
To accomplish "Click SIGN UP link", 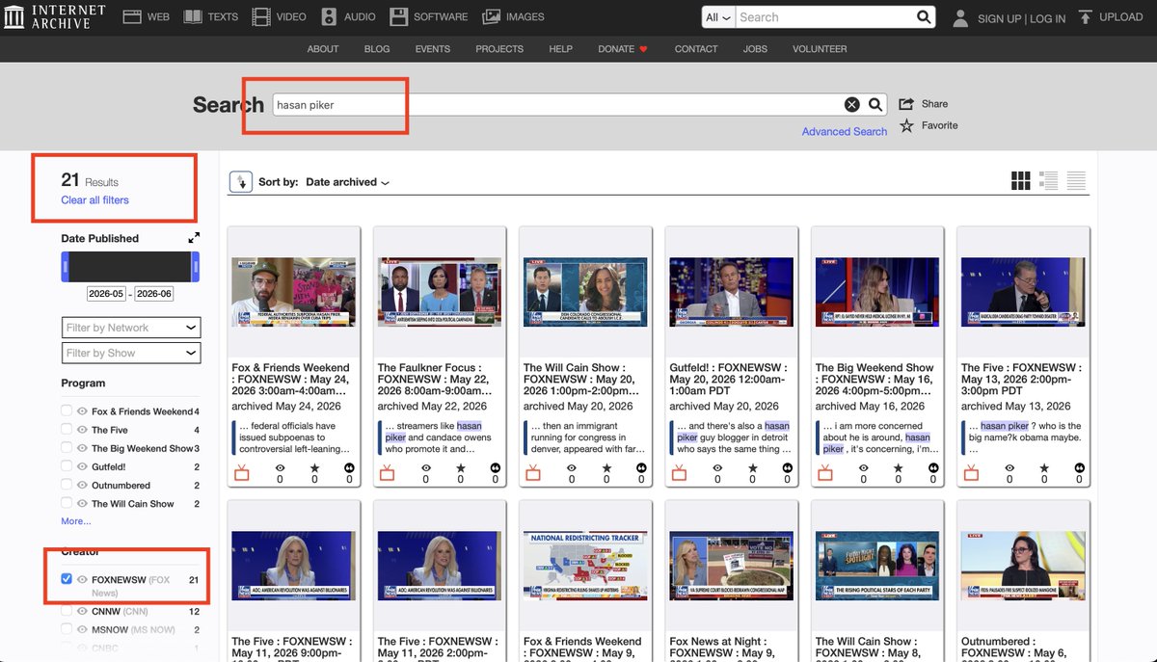I will click(999, 18).
